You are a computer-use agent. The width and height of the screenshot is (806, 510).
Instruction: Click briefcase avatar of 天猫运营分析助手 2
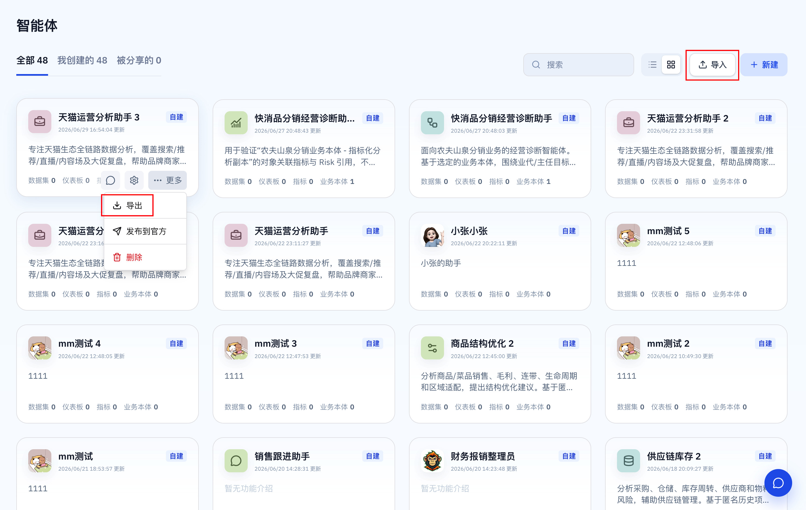[x=628, y=122]
